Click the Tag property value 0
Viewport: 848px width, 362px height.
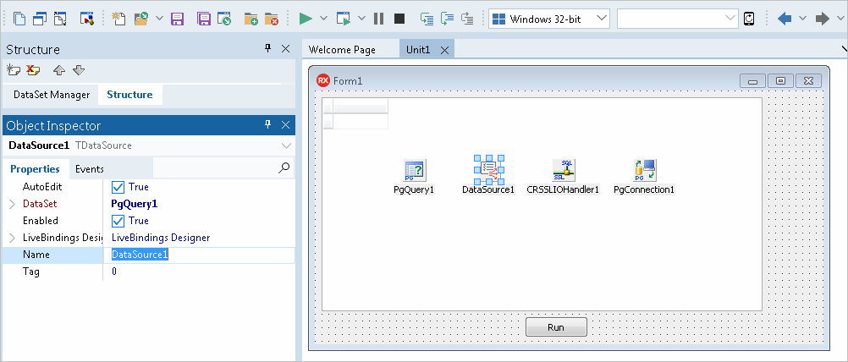click(x=114, y=271)
